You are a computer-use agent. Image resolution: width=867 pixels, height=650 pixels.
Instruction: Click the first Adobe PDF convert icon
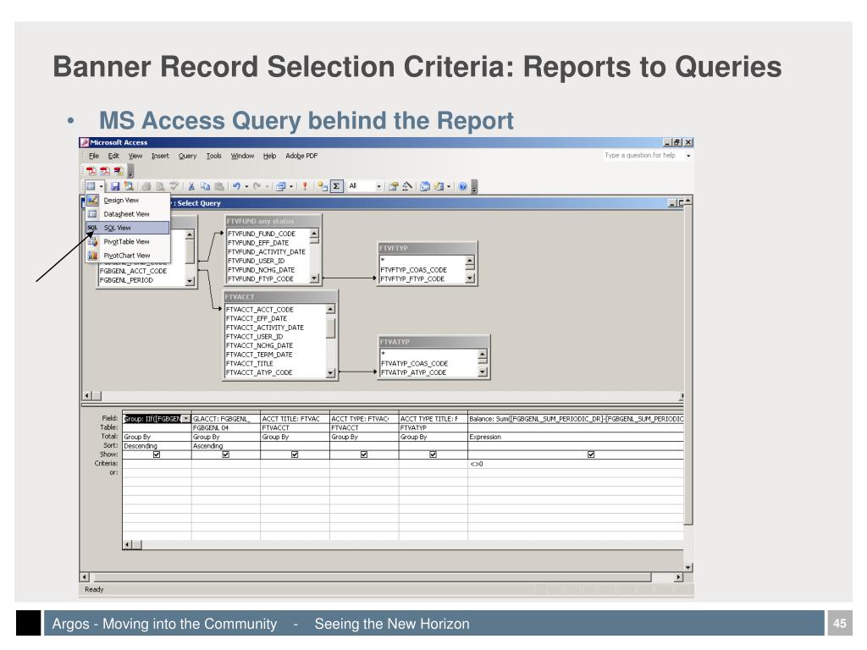(x=91, y=171)
